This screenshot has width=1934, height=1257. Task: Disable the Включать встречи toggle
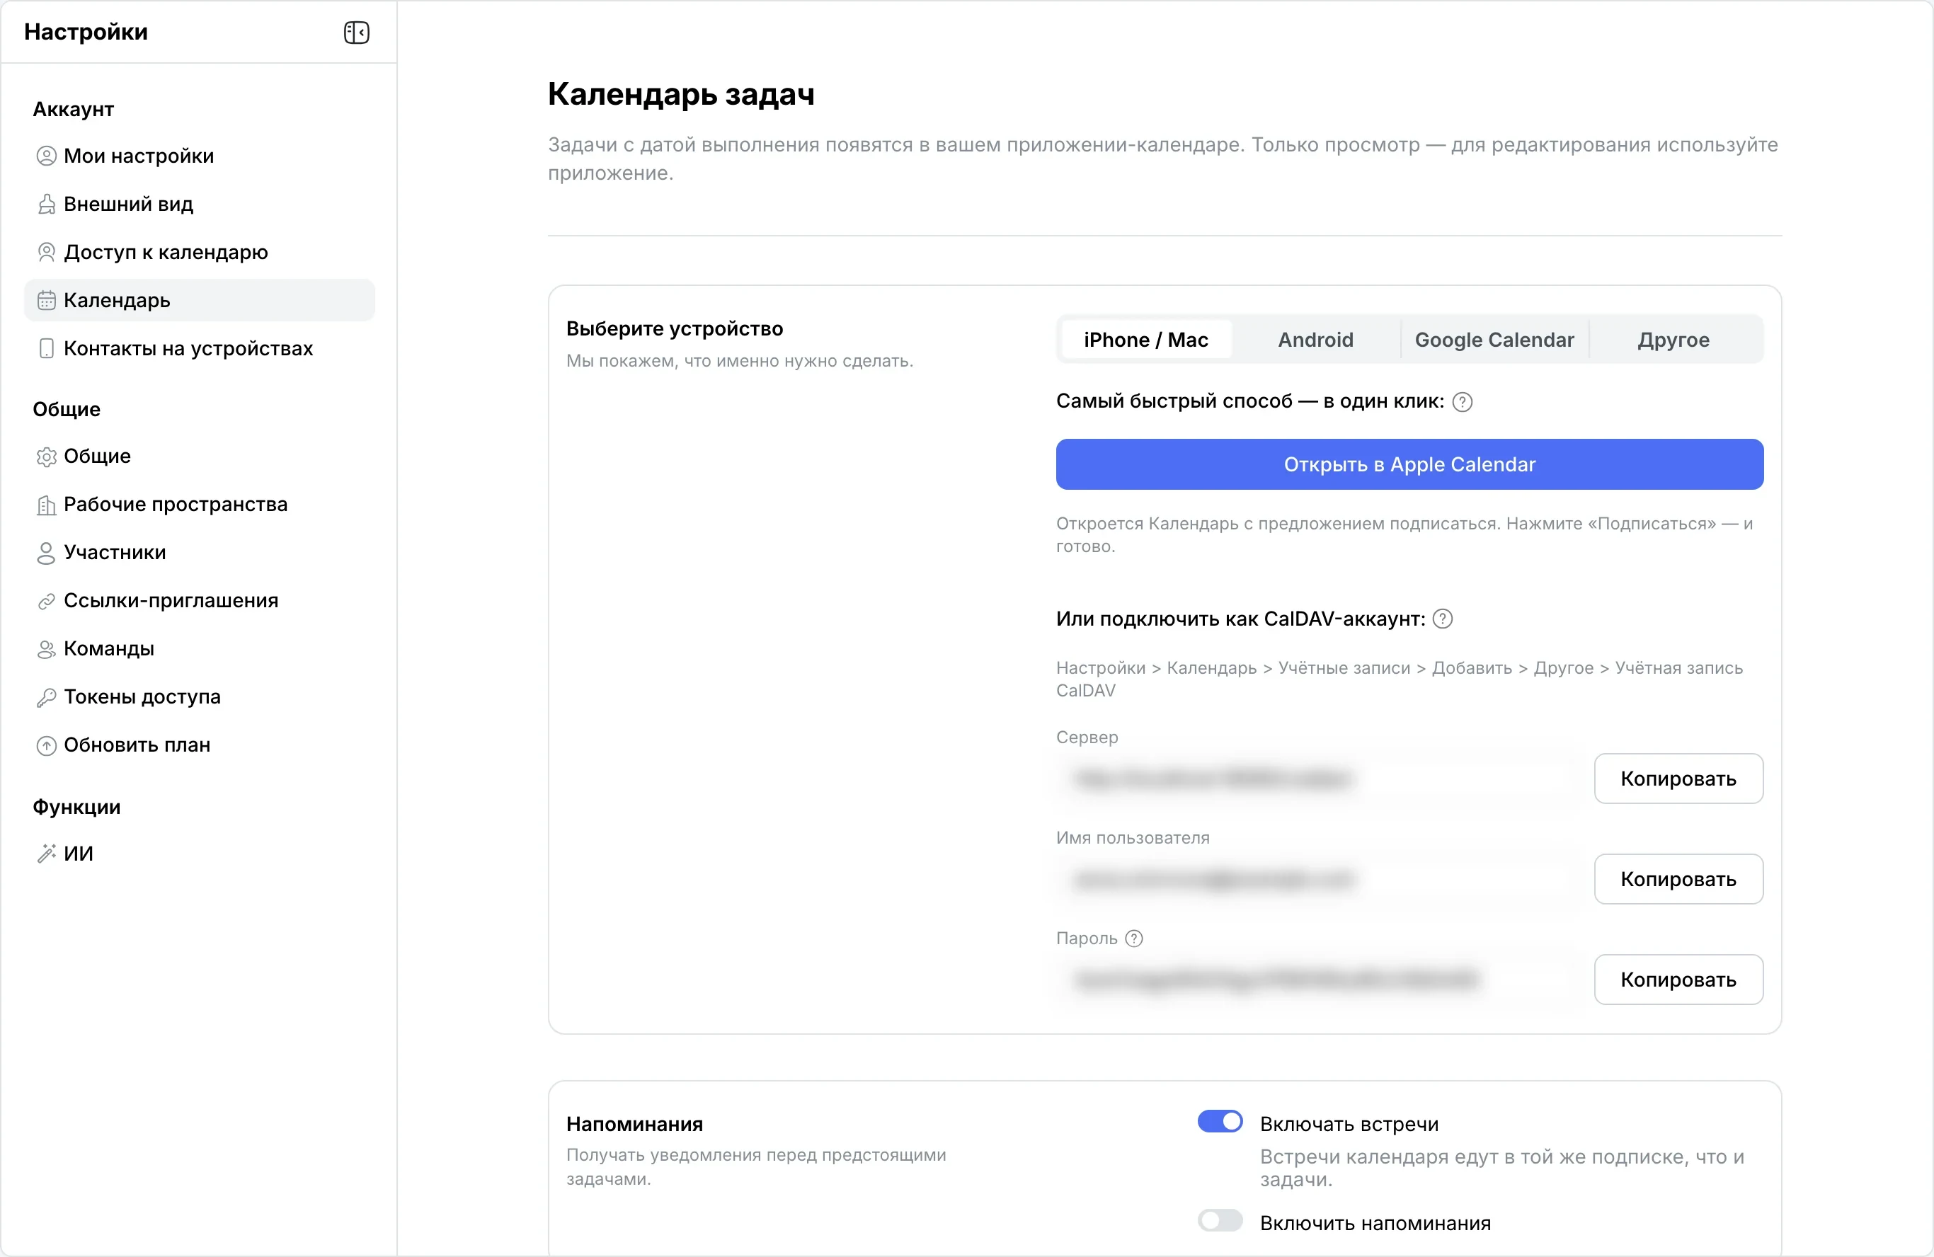click(x=1220, y=1121)
